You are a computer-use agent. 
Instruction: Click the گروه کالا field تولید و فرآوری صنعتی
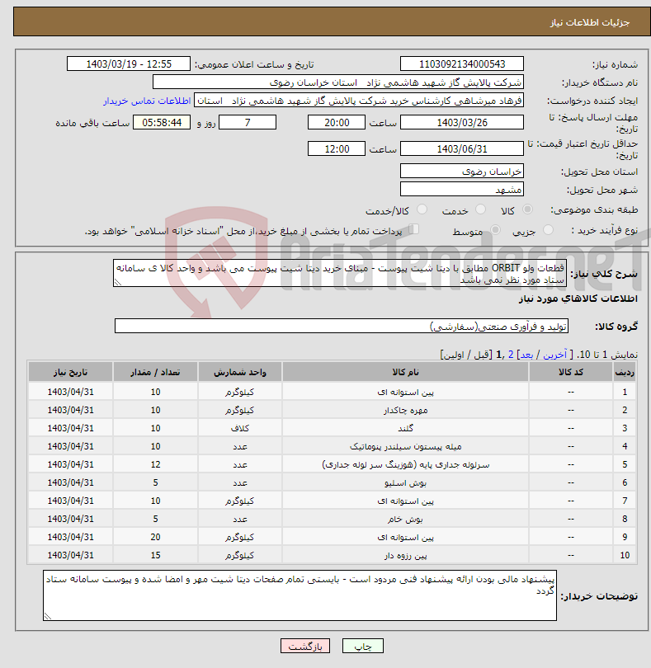tap(341, 326)
